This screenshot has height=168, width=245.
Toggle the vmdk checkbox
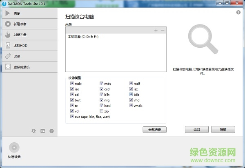tap(131, 106)
